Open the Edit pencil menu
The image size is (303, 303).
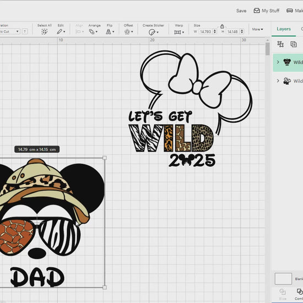(x=61, y=32)
